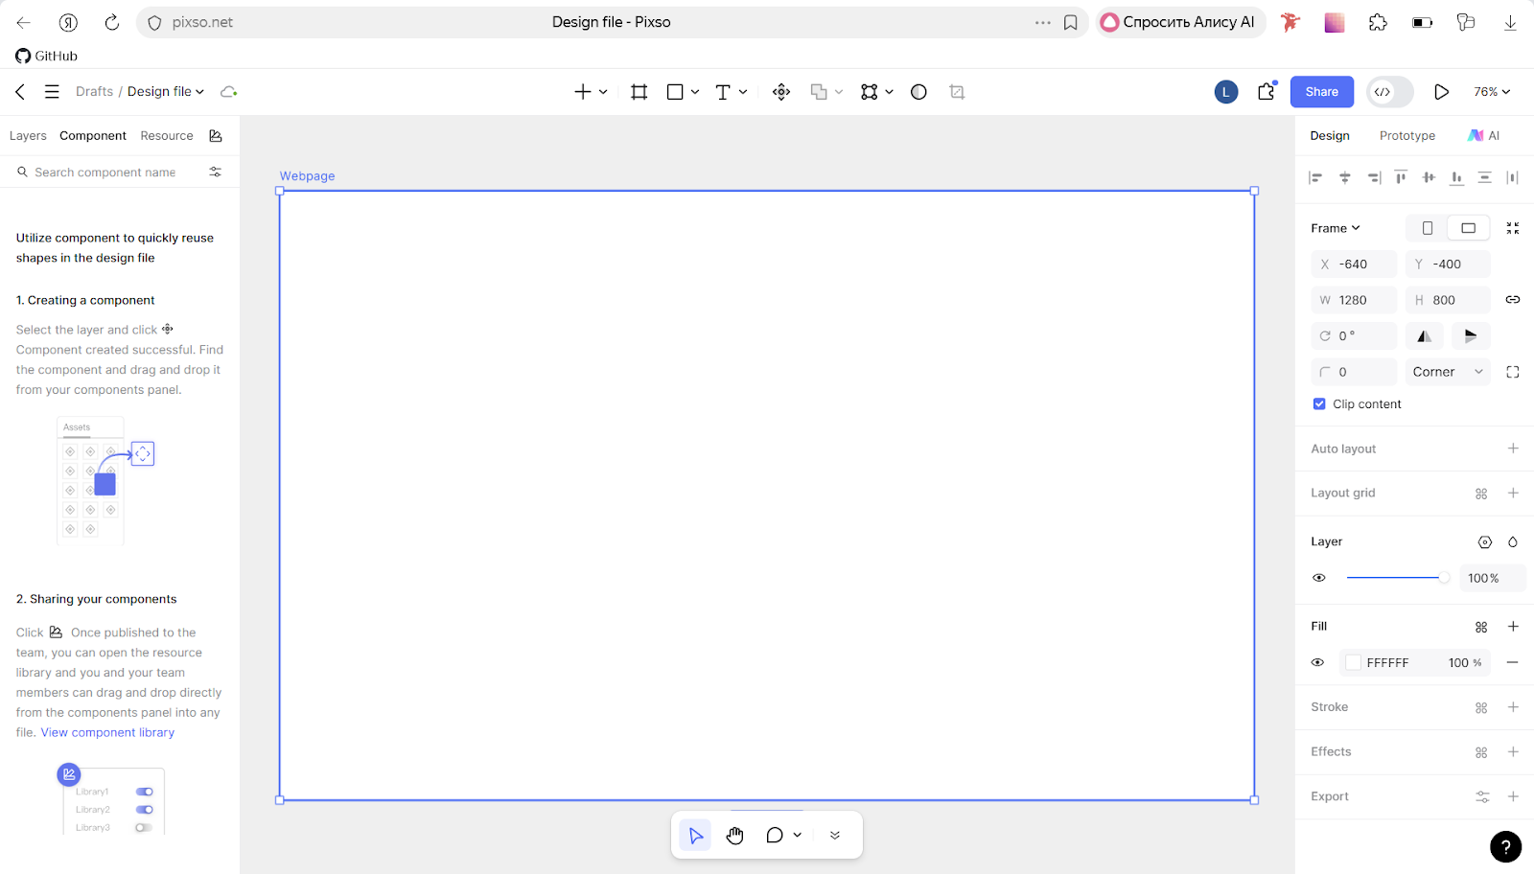Viewport: 1534px width, 874px height.
Task: Switch to the Layers tab
Action: tap(28, 136)
